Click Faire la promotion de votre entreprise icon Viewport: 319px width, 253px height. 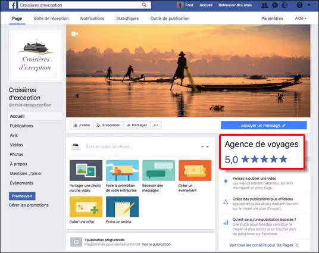122,170
